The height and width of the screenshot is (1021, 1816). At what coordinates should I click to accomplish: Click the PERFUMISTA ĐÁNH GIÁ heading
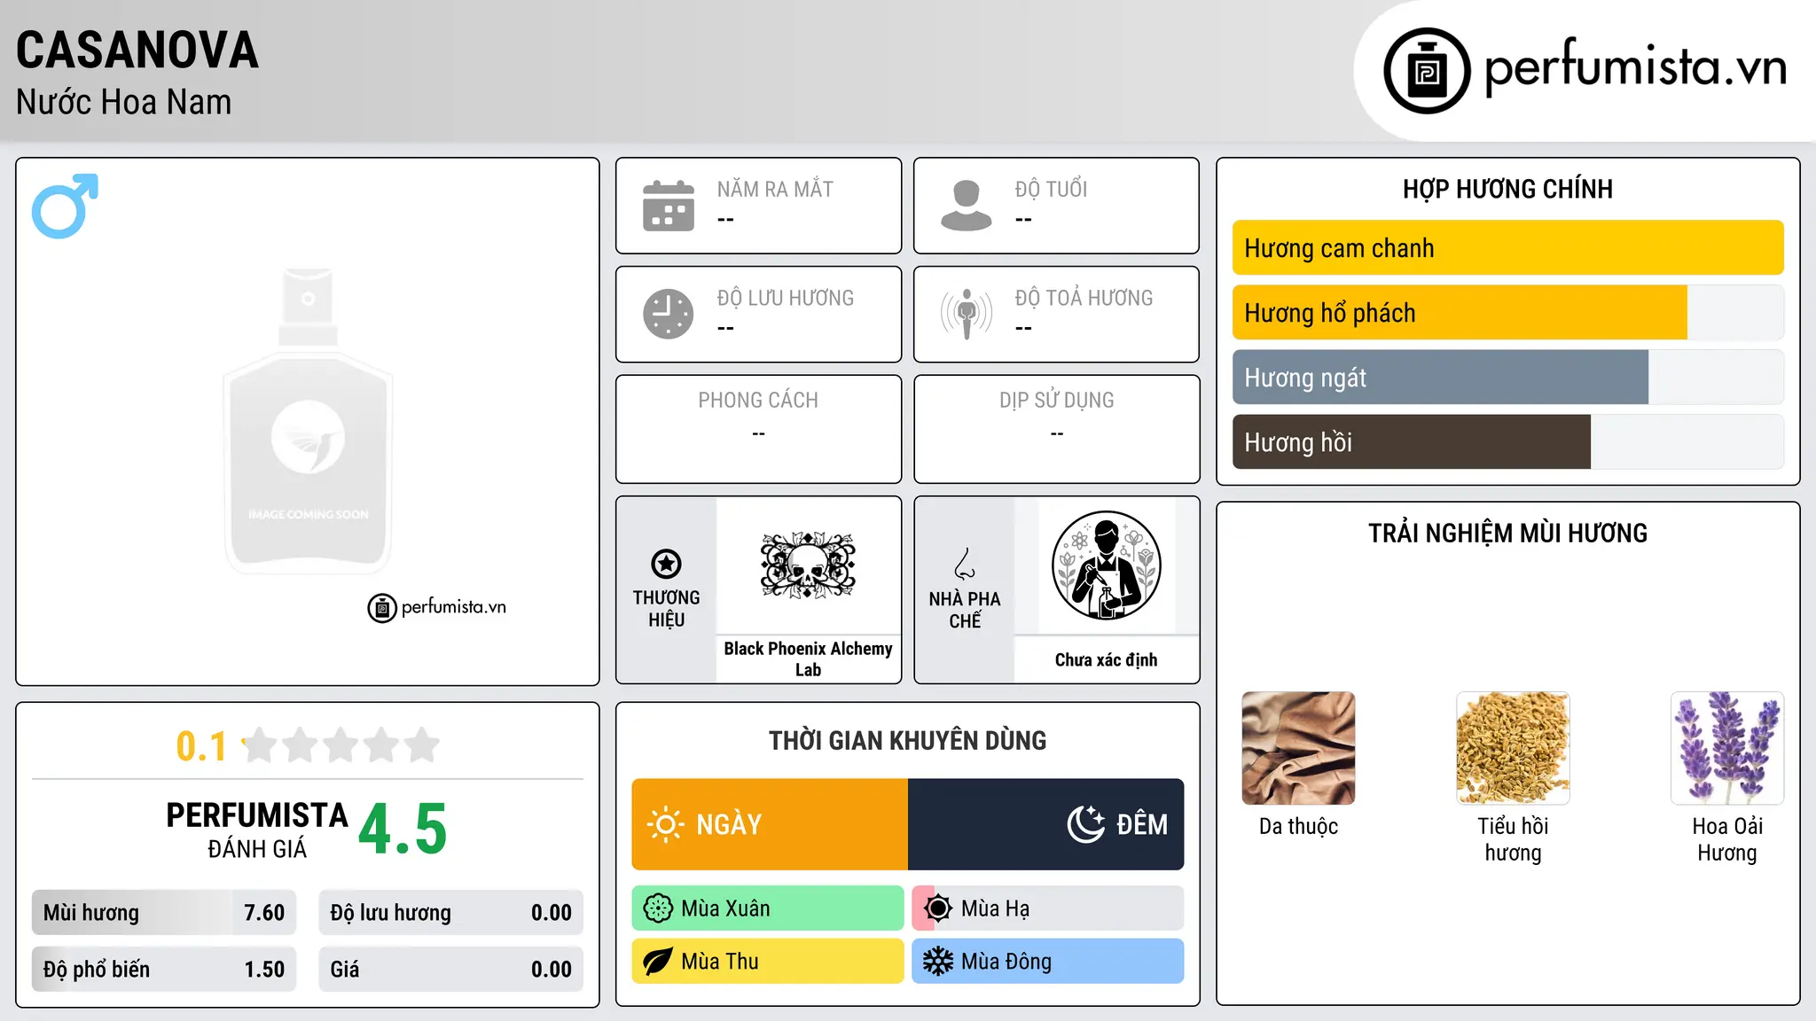point(257,830)
